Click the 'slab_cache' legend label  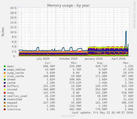pos(15,76)
